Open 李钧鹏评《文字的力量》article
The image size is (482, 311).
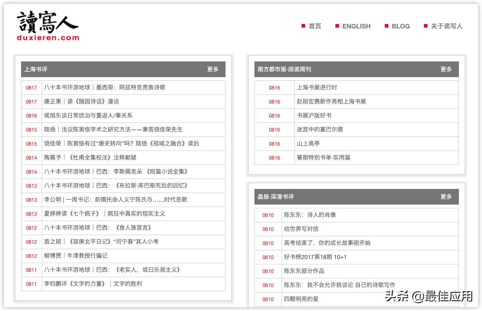click(x=93, y=284)
